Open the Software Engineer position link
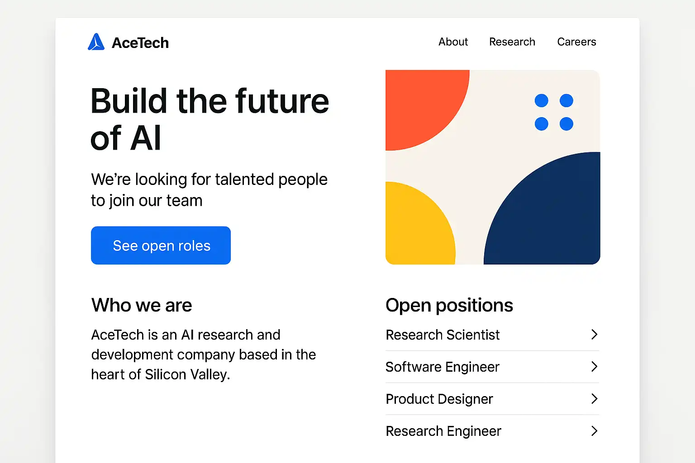The height and width of the screenshot is (463, 695). coord(443,367)
